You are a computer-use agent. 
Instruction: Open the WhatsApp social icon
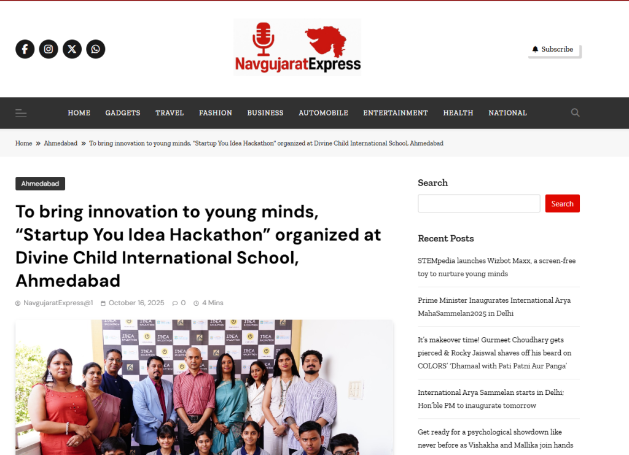click(95, 49)
